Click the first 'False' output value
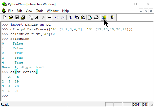This screenshot has height=107, width=154. 18,43
